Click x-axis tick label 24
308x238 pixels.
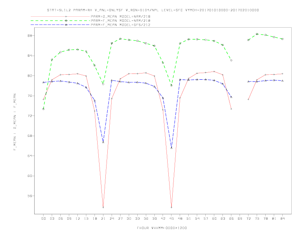(x=112, y=219)
